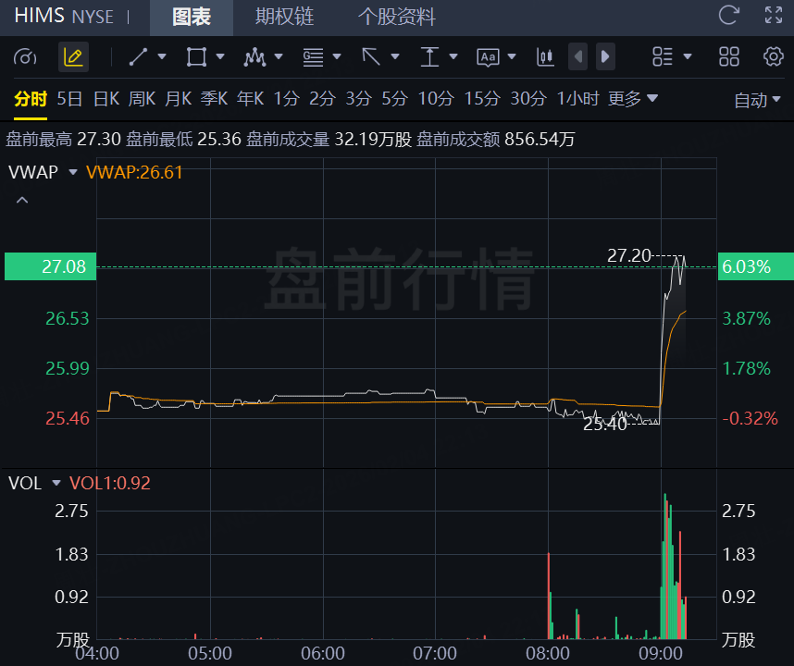Step chart backward with left arrow
794x666 pixels.
[577, 56]
